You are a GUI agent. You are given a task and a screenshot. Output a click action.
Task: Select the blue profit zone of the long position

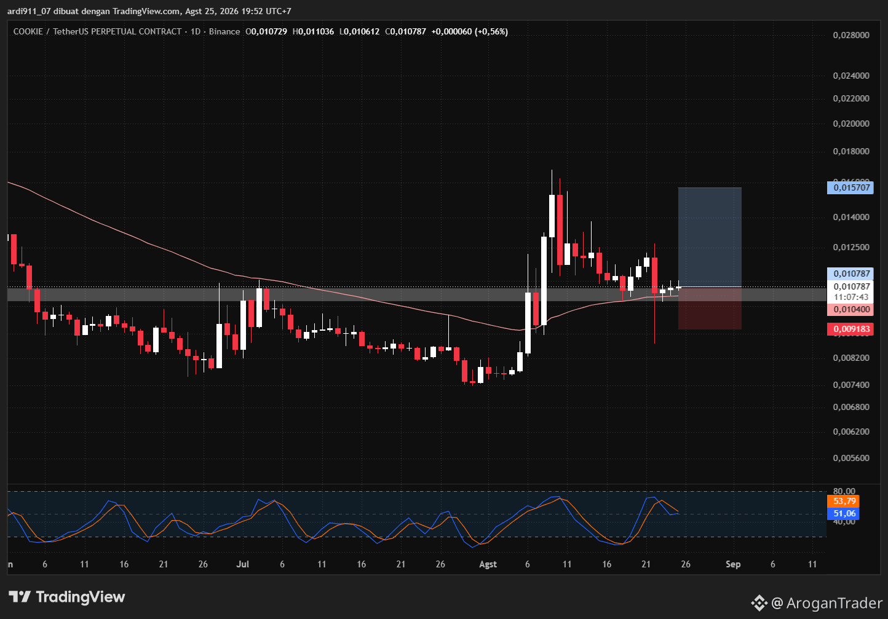710,237
